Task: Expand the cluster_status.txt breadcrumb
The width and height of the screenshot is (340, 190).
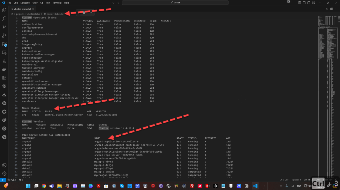Action: click(55, 14)
